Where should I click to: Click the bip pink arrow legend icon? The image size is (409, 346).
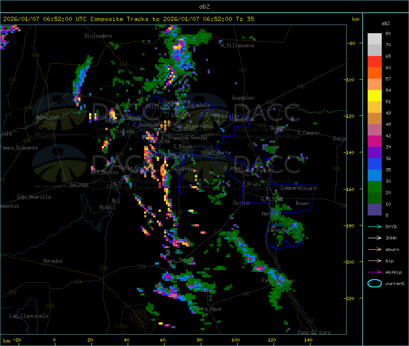point(374,261)
